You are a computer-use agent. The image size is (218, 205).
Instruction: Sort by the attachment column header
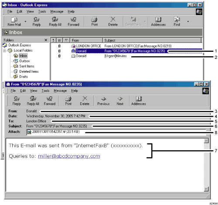[59, 40]
